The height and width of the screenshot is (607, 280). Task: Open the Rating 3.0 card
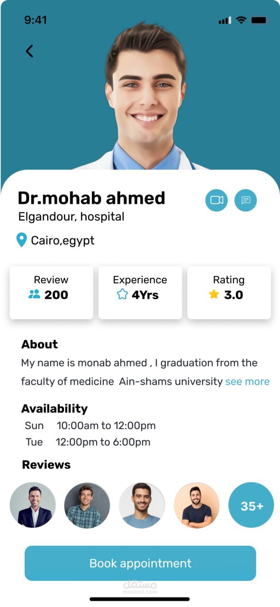(x=229, y=292)
